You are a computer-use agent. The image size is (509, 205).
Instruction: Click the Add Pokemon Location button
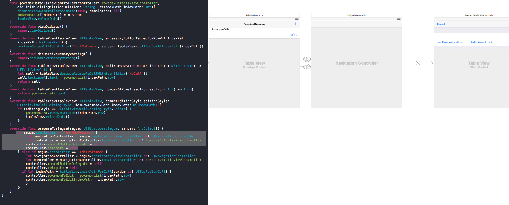point(482,42)
